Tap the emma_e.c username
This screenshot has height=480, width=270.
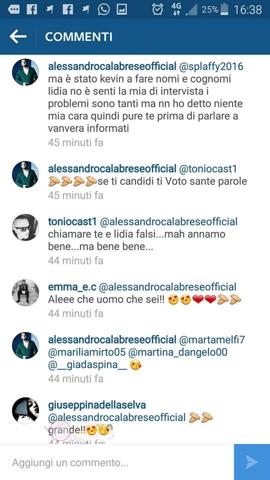[x=72, y=287]
